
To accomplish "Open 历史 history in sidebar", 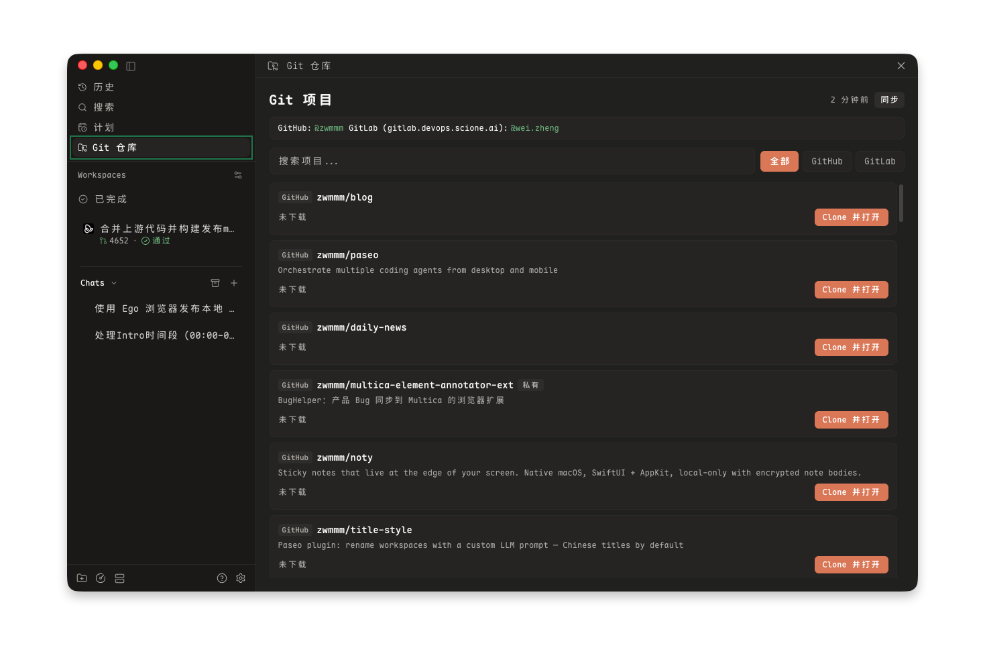I will (161, 87).
